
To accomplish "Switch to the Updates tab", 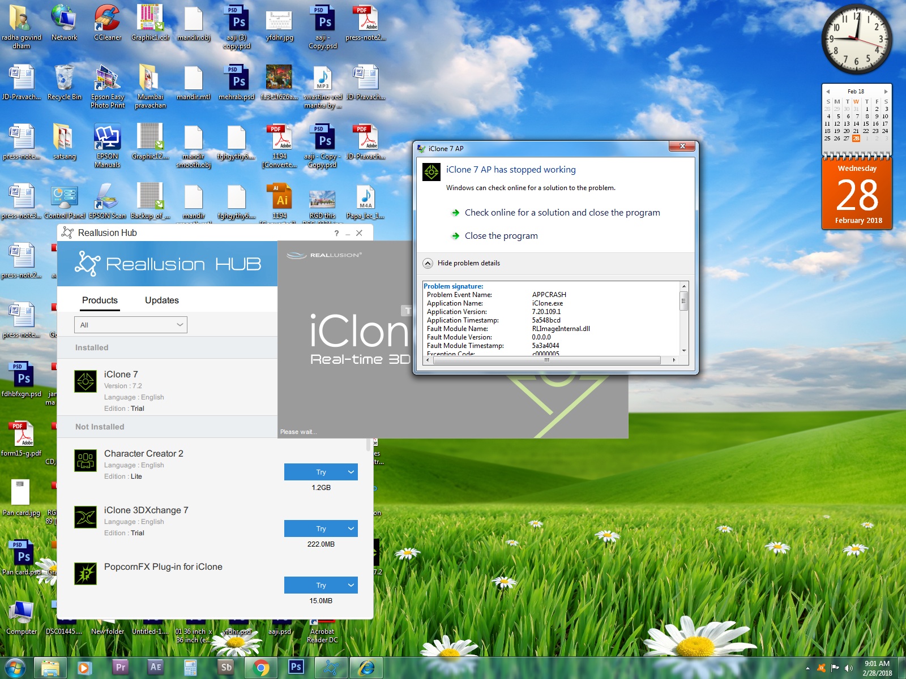I will (x=162, y=300).
